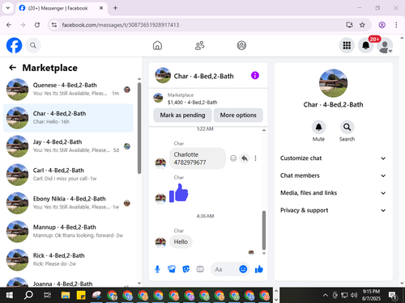Image resolution: width=405 pixels, height=303 pixels.
Task: Go to the Home feed icon
Action: click(157, 45)
